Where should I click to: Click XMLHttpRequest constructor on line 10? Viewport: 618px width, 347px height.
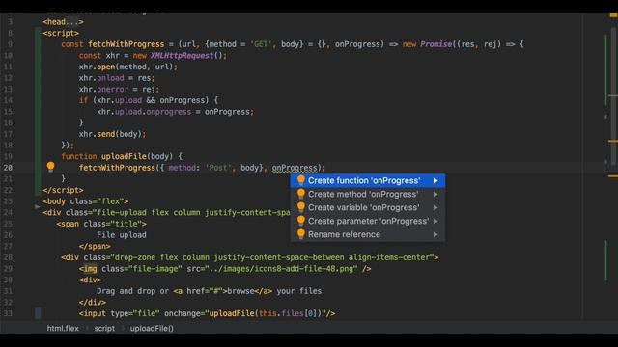(182, 56)
